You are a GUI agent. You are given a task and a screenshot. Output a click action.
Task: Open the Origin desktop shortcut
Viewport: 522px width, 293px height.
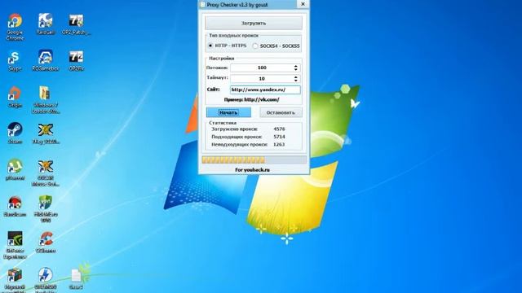pos(15,94)
